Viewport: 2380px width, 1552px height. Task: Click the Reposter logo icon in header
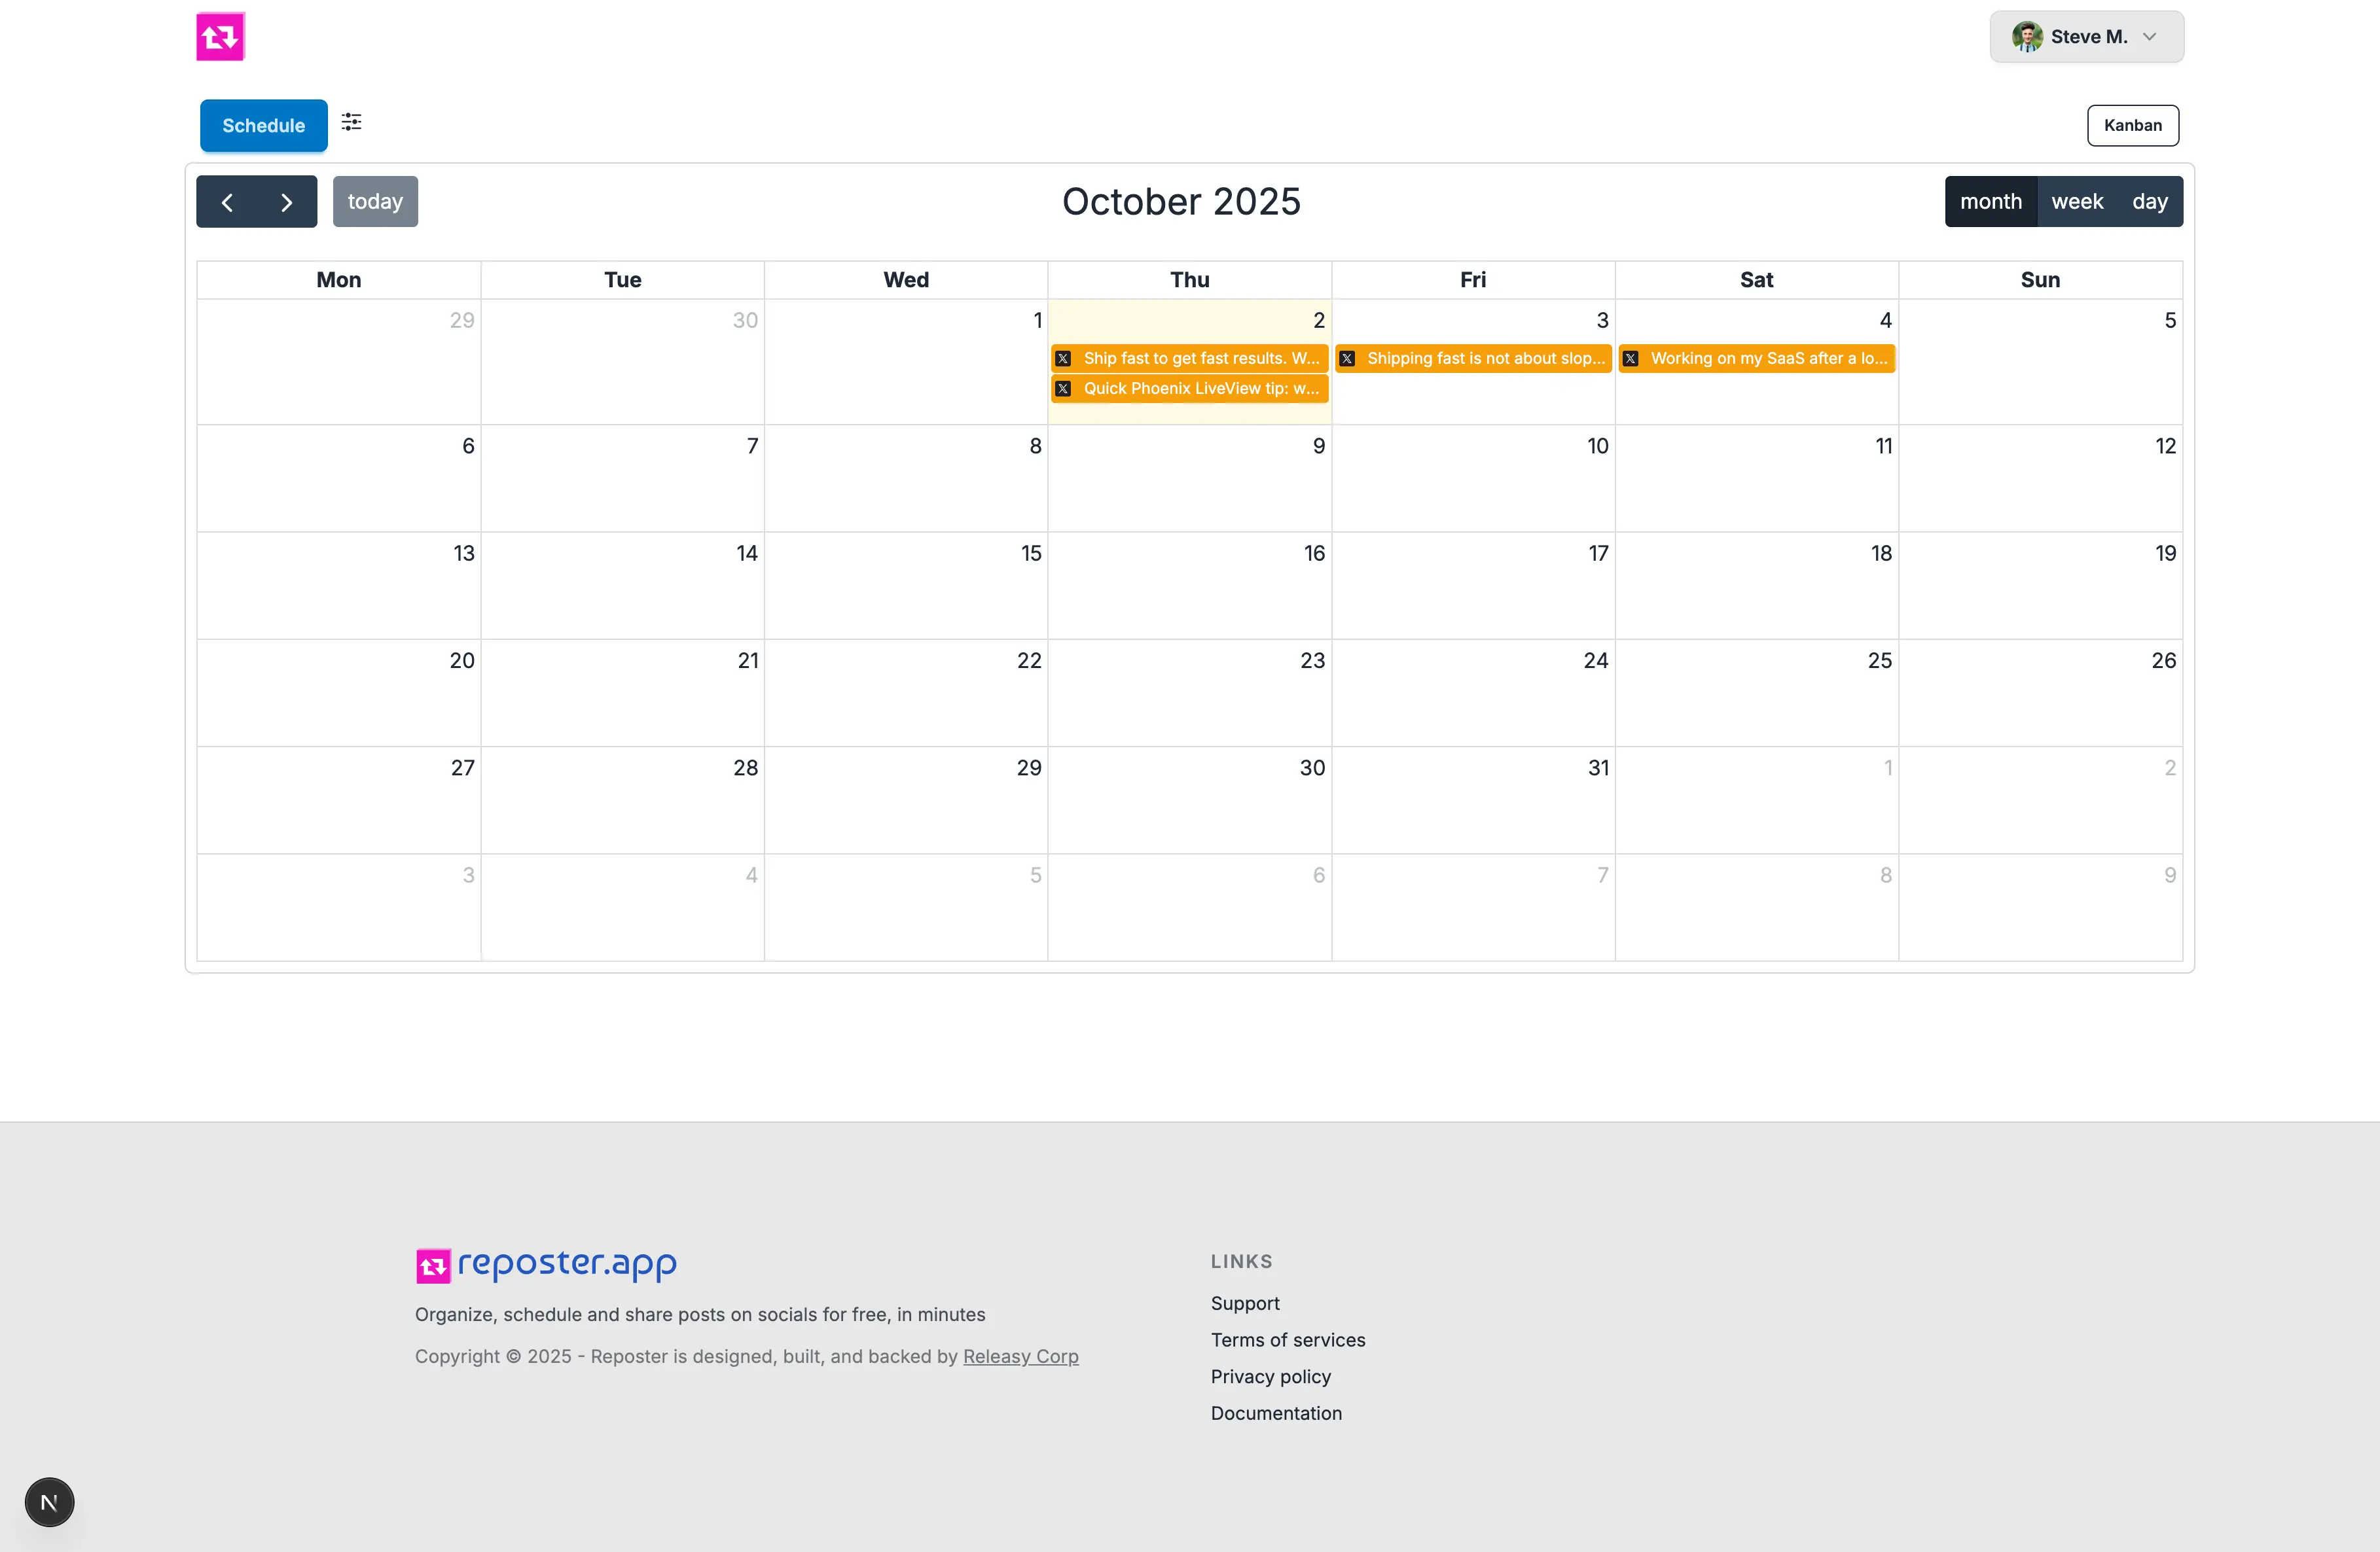(220, 37)
